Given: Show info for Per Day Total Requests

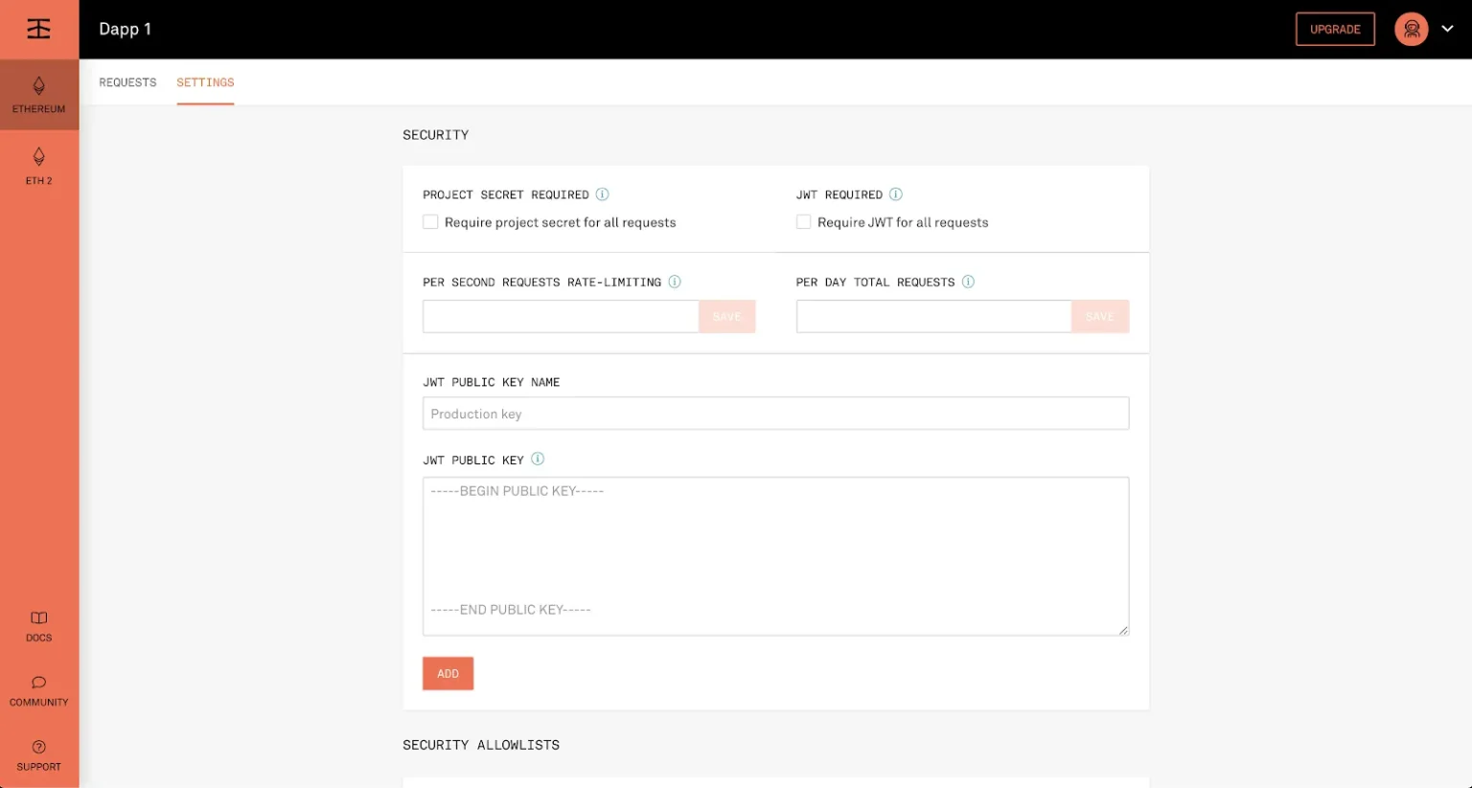Looking at the screenshot, I should point(968,281).
